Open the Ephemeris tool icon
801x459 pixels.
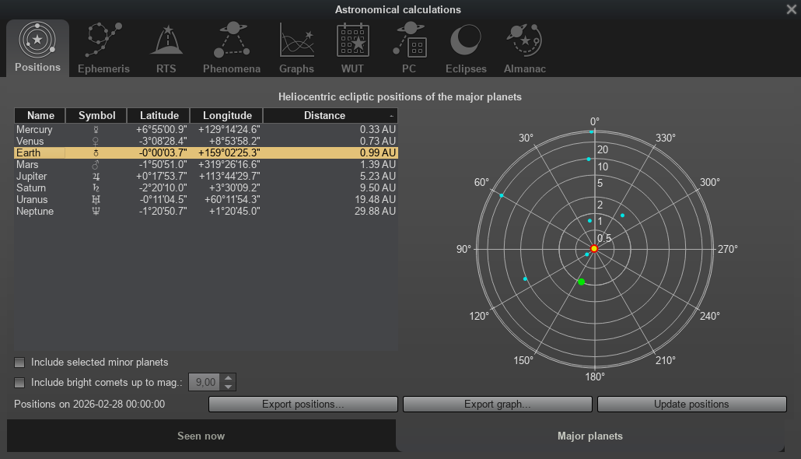(103, 48)
